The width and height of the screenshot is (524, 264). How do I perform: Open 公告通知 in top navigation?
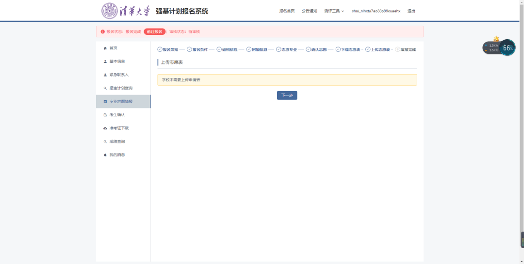point(310,11)
